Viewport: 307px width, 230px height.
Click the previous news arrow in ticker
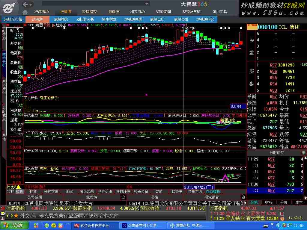click(8, 216)
